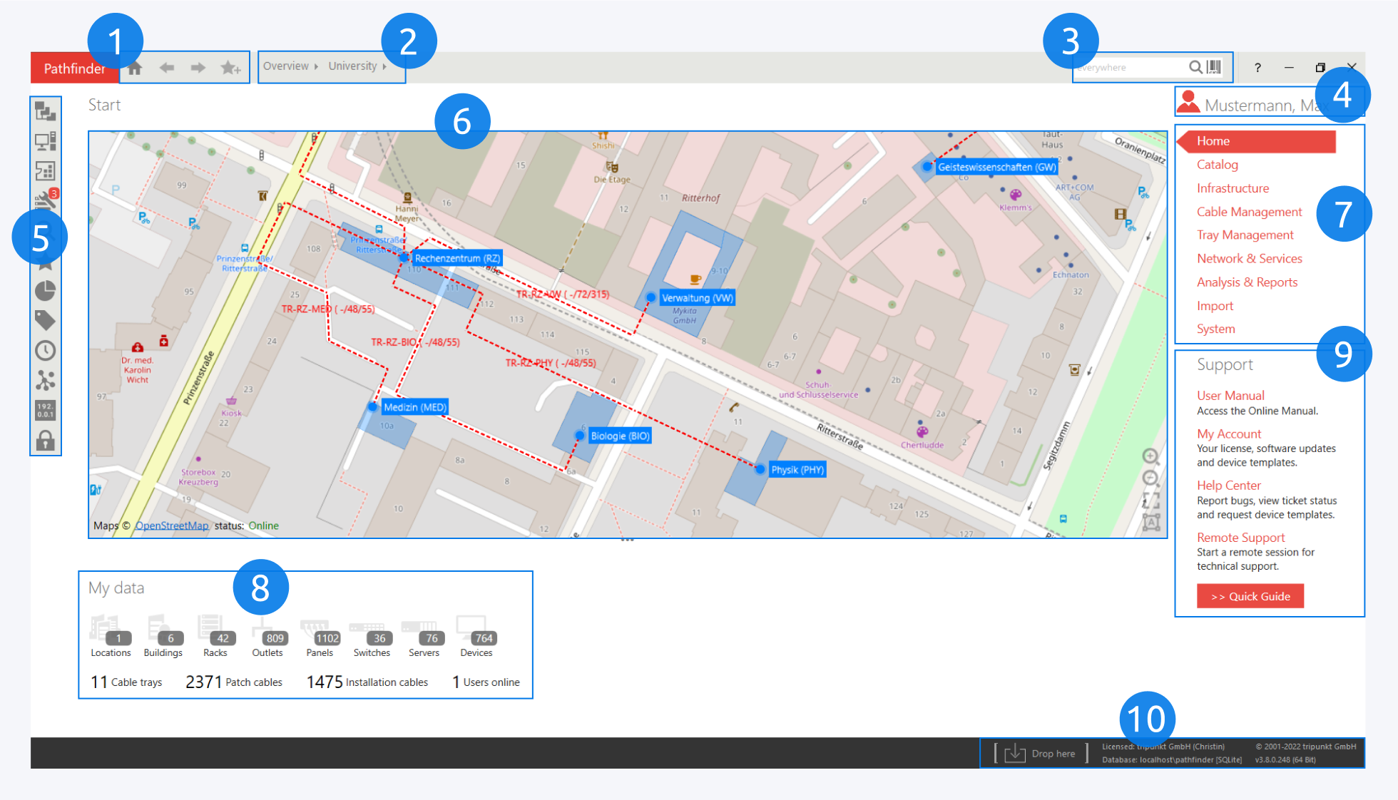The height and width of the screenshot is (800, 1398).
Task: Open the IP address 192.0.0.1 sidebar icon
Action: coord(45,410)
